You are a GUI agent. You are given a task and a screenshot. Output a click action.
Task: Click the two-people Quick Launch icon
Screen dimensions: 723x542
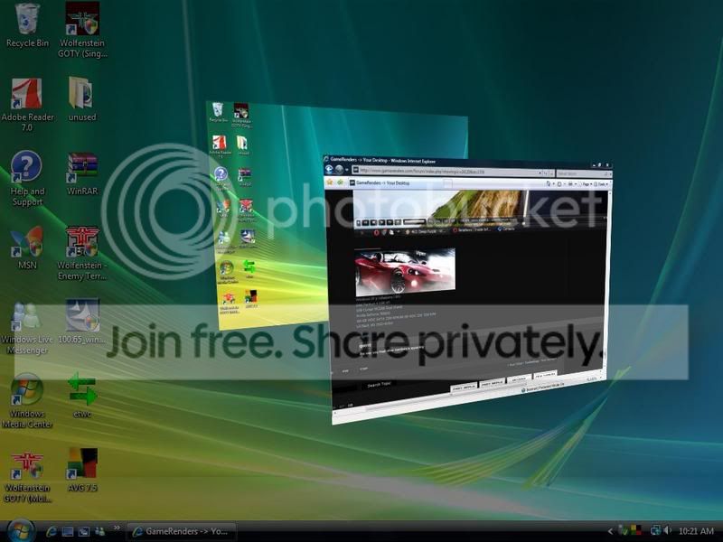[x=99, y=531]
